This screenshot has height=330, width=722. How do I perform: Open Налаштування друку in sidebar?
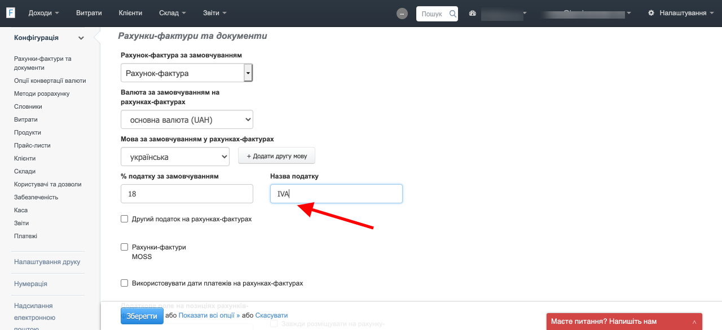(47, 262)
